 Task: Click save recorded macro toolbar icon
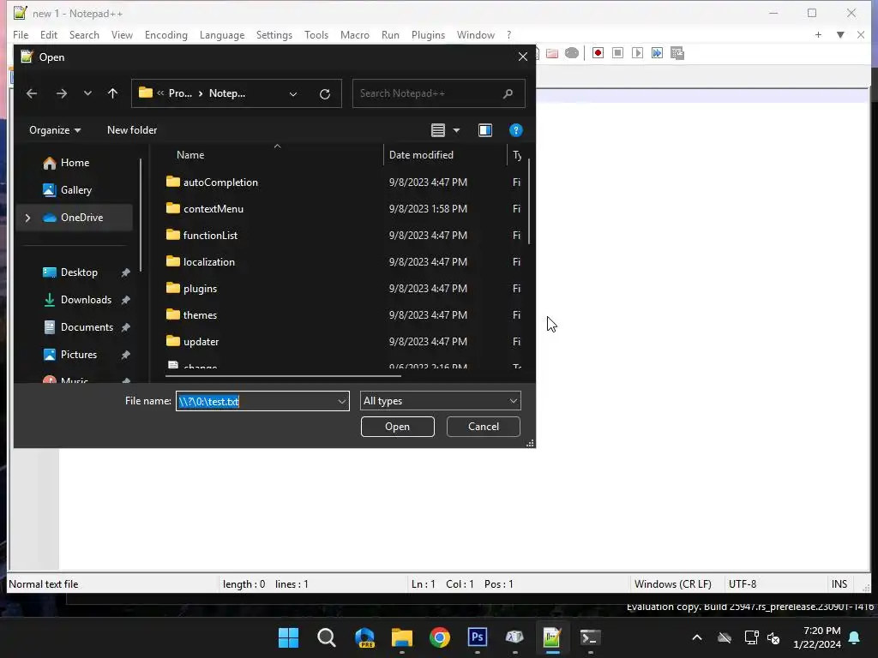click(x=677, y=53)
